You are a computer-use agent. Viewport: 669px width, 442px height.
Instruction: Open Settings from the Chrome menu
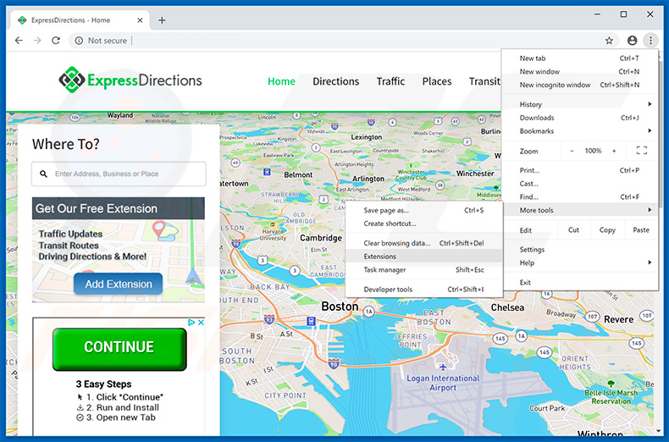click(x=580, y=249)
